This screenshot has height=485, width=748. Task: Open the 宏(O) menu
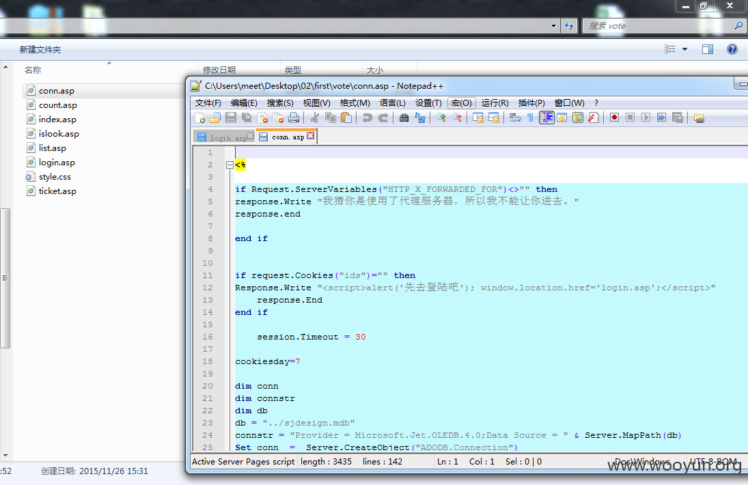coord(462,103)
